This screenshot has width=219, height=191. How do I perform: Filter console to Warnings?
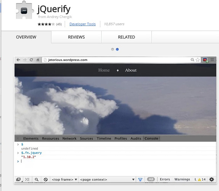pyautogui.click(x=182, y=179)
